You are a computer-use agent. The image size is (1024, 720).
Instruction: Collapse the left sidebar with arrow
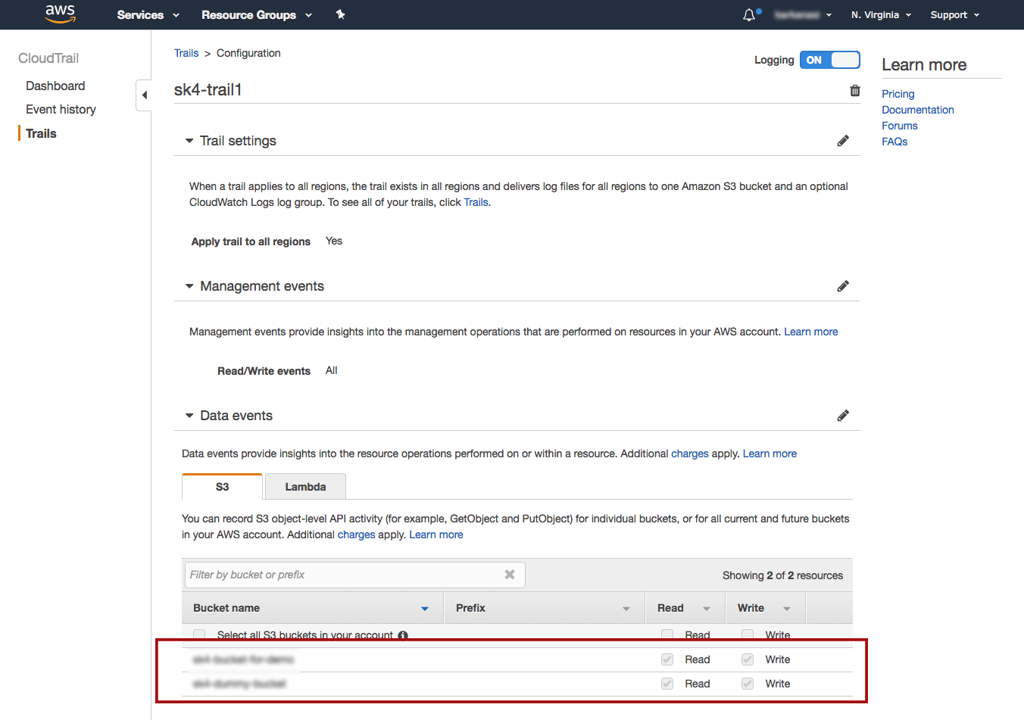(144, 95)
